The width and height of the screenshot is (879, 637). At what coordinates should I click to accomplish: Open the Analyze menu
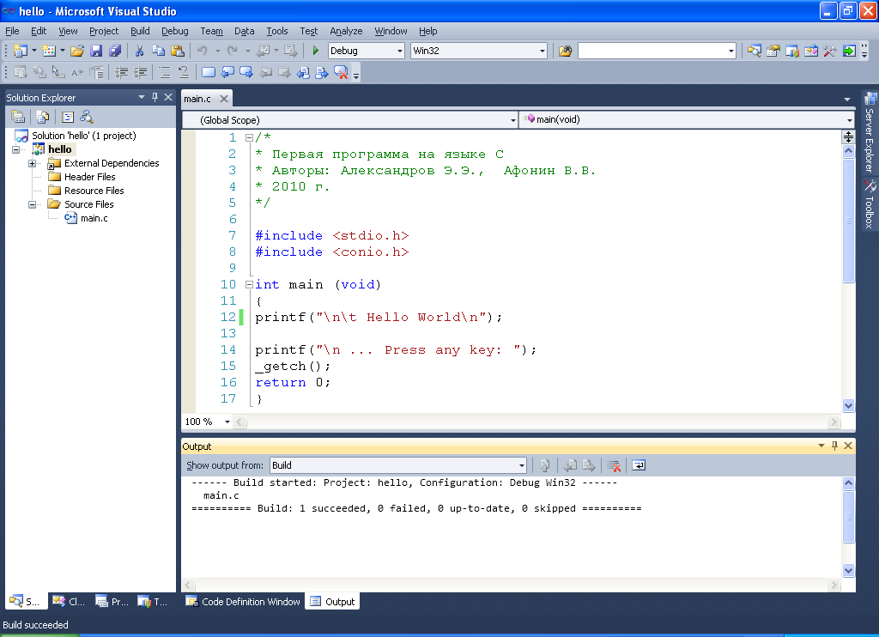pos(346,31)
